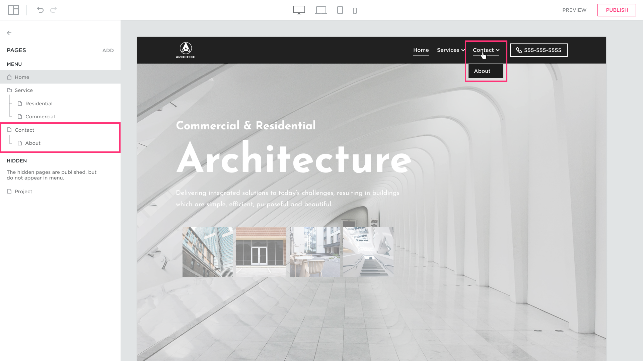Open the hidden Project page

pos(60,191)
